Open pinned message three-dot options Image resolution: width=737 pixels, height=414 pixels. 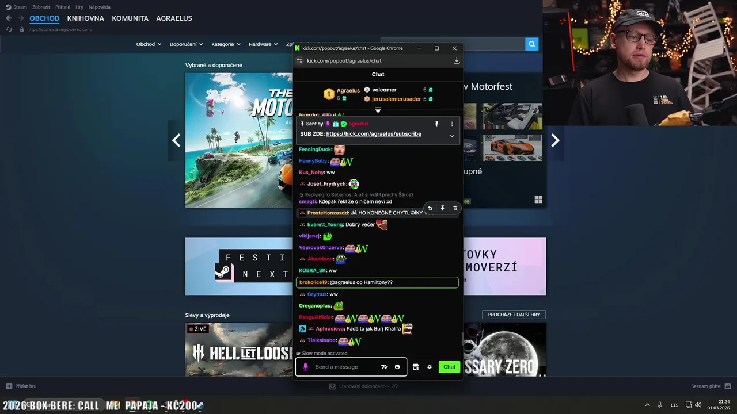click(x=452, y=124)
